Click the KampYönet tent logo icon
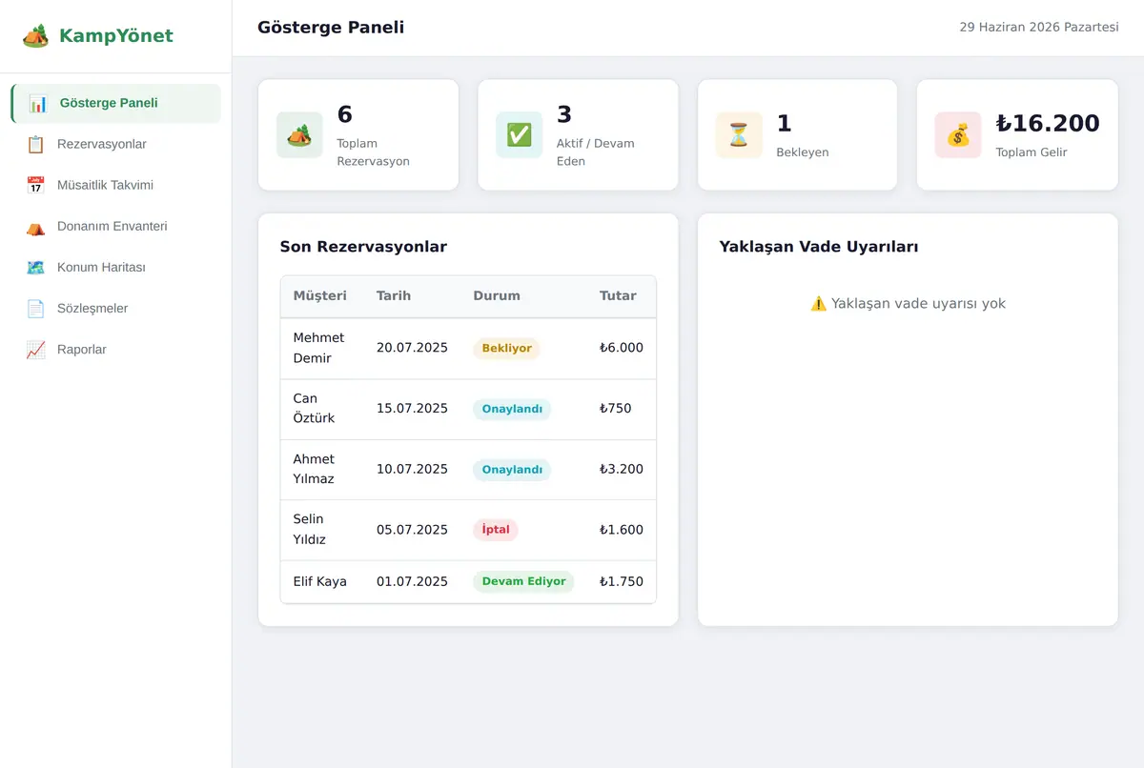Viewport: 1144px width, 768px height. (x=35, y=36)
